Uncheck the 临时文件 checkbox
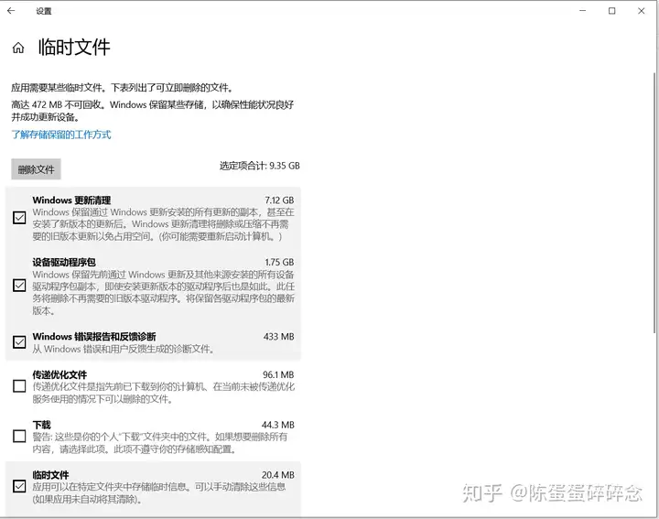This screenshot has width=659, height=519. tap(19, 486)
